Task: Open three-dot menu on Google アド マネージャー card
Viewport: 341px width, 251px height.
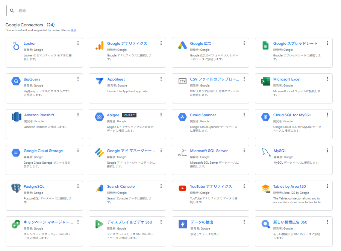Action: pos(161,150)
